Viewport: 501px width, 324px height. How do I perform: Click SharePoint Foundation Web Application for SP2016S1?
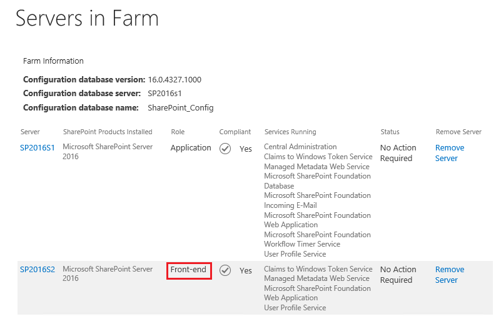(x=317, y=220)
